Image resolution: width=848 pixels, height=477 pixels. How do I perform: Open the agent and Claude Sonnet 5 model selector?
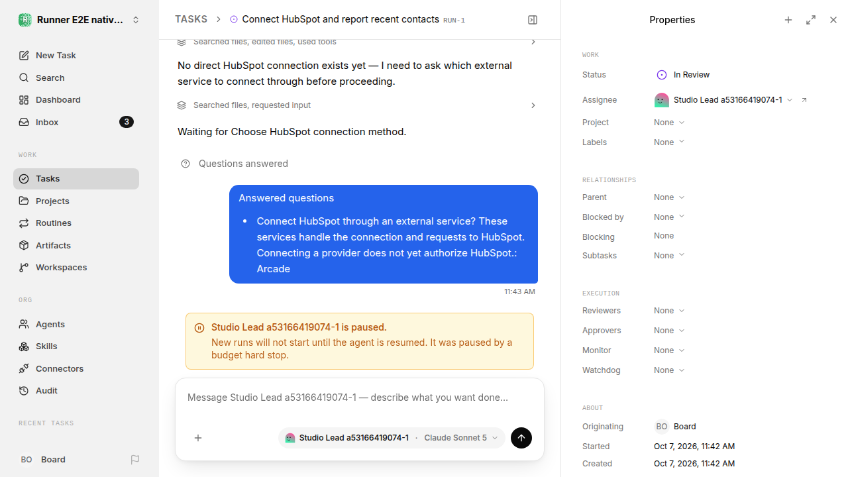pos(392,438)
